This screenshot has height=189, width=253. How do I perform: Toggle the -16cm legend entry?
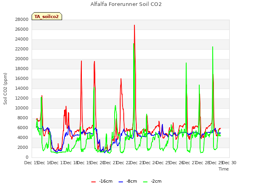click(102, 181)
